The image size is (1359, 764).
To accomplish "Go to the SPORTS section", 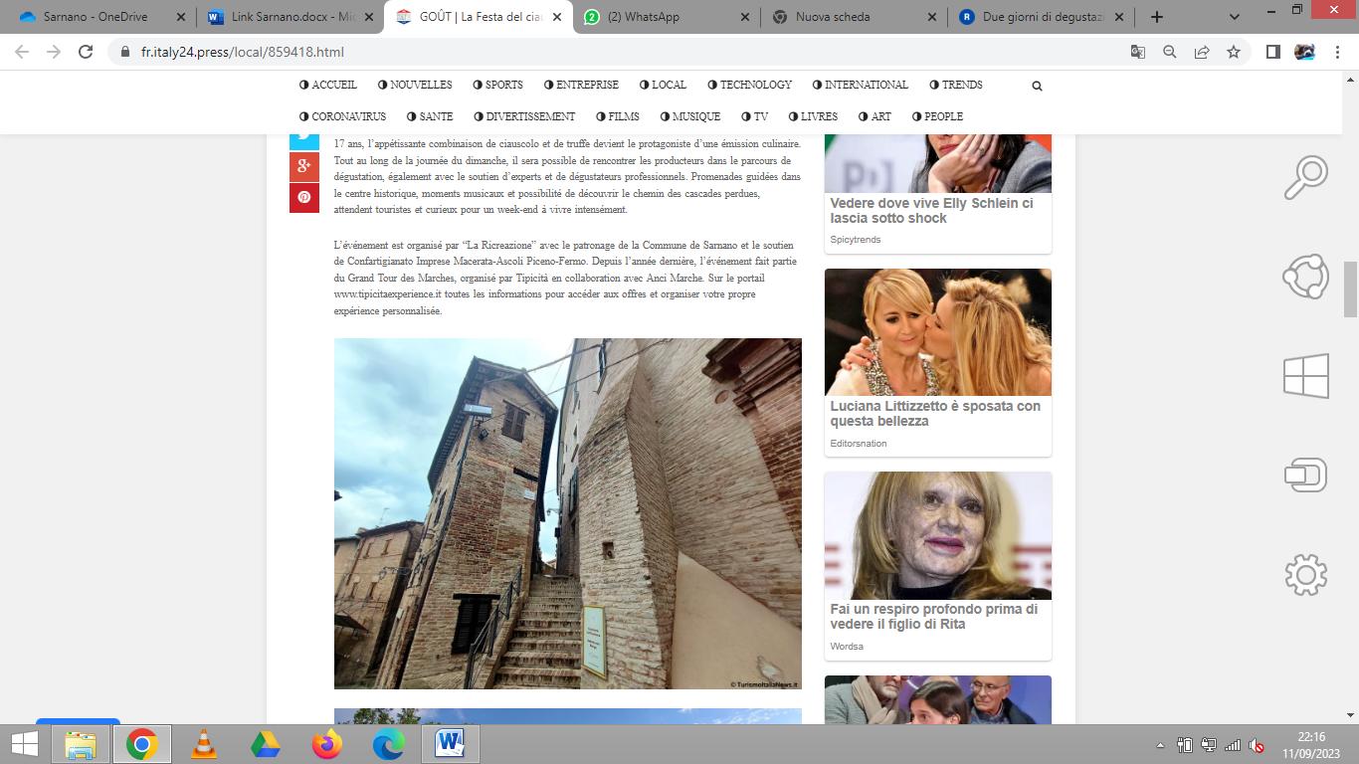I will point(497,85).
